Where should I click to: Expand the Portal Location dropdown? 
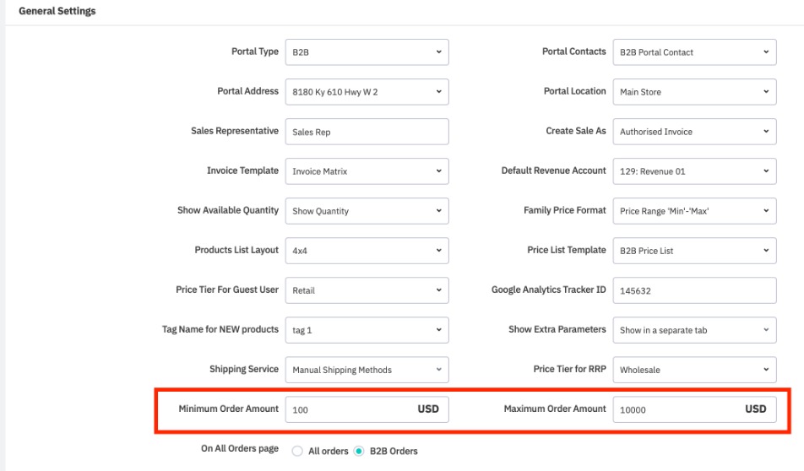coord(694,92)
